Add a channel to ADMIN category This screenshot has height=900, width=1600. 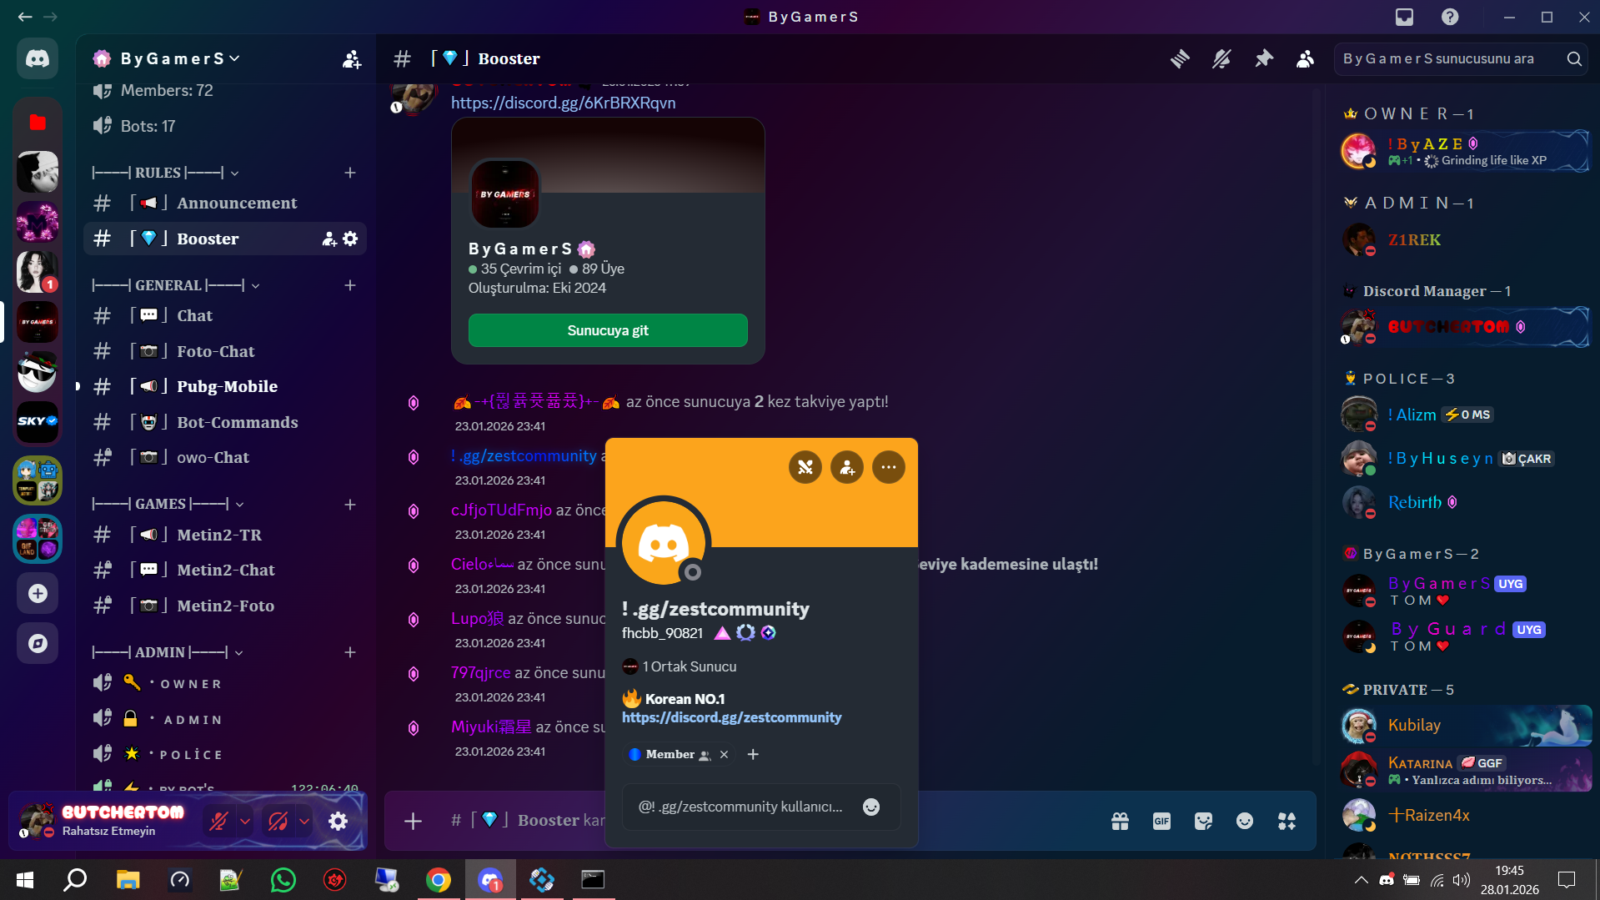click(x=350, y=652)
